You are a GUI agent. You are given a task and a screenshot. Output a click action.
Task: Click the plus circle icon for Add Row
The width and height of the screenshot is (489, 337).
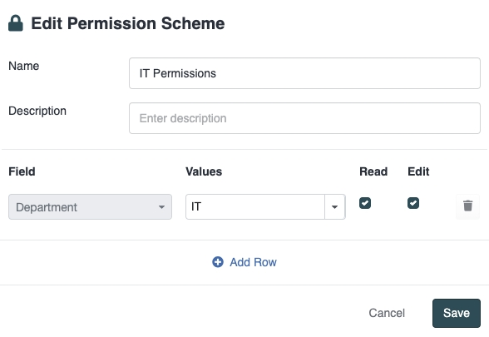coord(218,262)
